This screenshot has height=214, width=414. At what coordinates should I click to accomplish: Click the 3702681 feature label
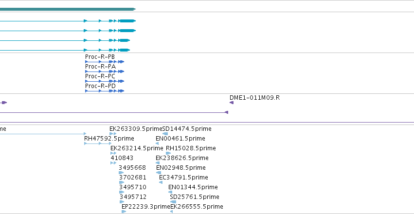132,178
